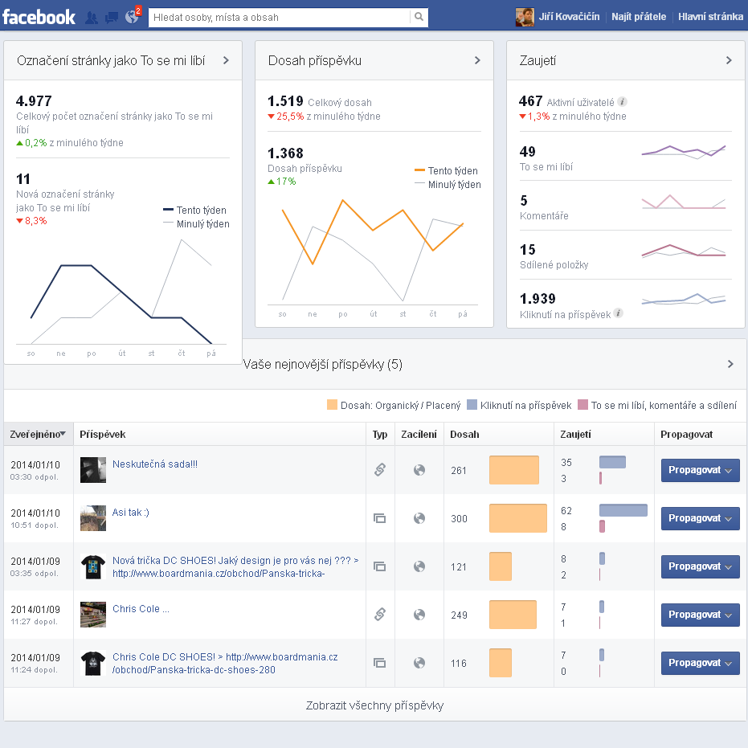Open Nová trička DC SHOES! post link
This screenshot has height=748, width=748.
tap(235, 566)
